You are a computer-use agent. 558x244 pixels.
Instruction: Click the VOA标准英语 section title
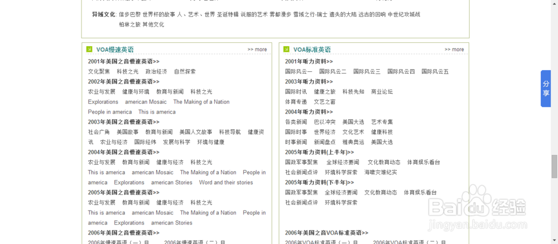point(312,50)
